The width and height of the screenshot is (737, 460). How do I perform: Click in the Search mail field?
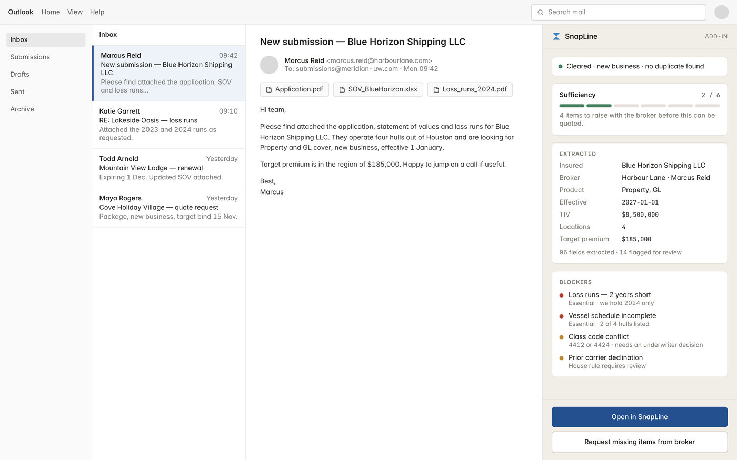pyautogui.click(x=619, y=12)
